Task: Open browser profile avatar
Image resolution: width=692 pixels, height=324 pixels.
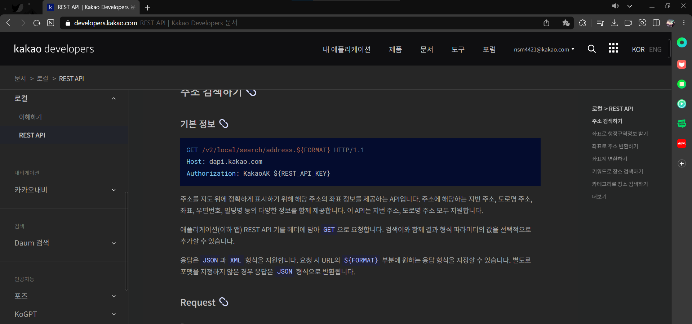Action: [670, 23]
